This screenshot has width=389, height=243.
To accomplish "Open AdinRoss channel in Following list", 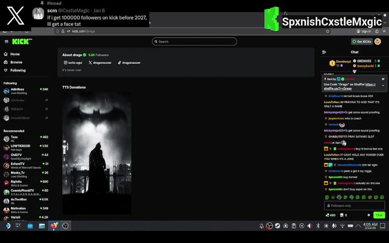I will tap(26, 91).
